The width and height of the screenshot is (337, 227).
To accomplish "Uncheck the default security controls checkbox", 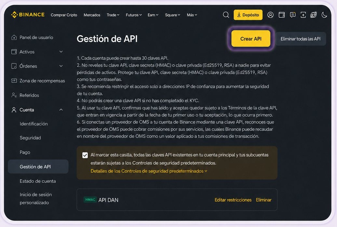I will [85, 155].
